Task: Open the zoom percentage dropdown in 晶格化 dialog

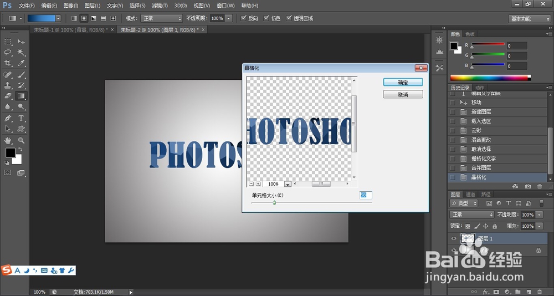Action: pos(288,184)
